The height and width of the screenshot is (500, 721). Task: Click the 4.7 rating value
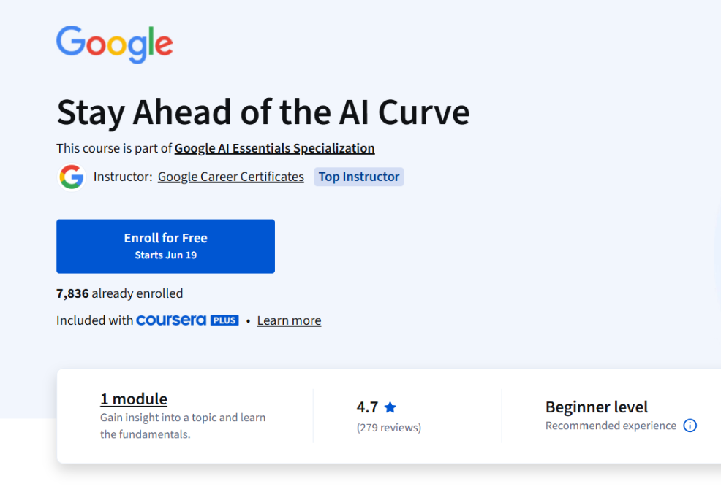368,407
